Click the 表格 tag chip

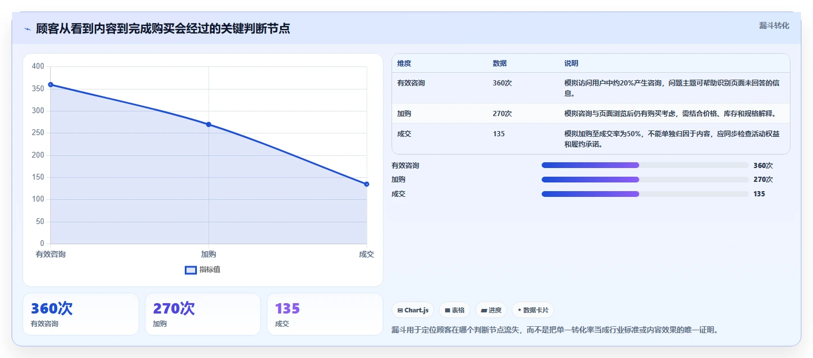[x=454, y=310]
